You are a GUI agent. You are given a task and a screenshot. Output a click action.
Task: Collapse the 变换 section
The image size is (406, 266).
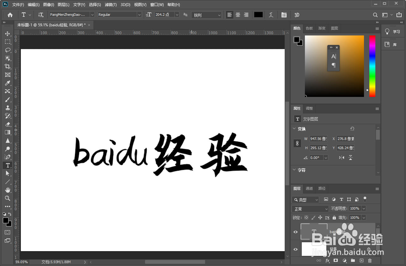pyautogui.click(x=294, y=129)
